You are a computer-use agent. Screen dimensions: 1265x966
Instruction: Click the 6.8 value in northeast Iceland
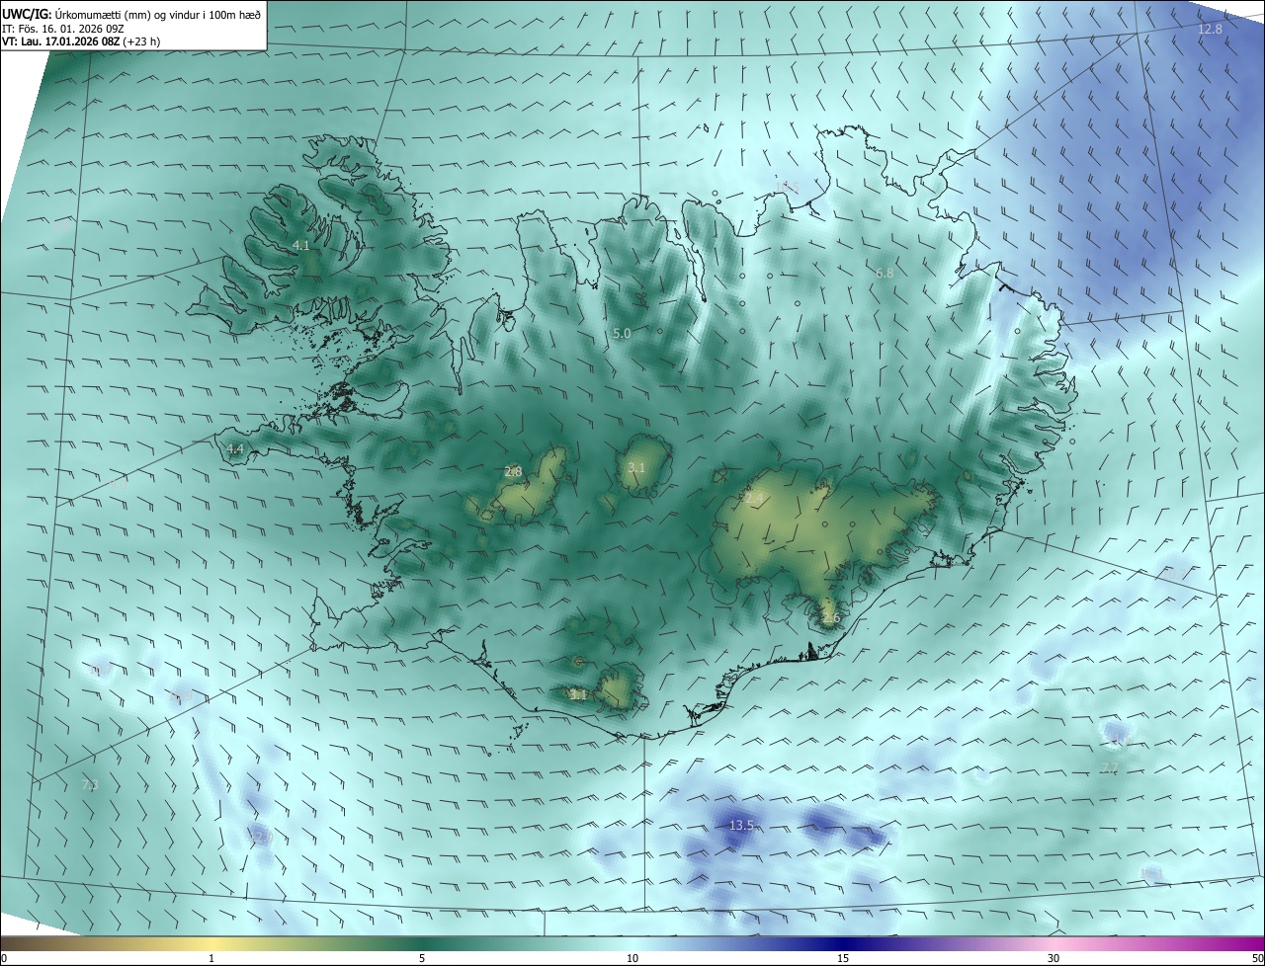885,273
